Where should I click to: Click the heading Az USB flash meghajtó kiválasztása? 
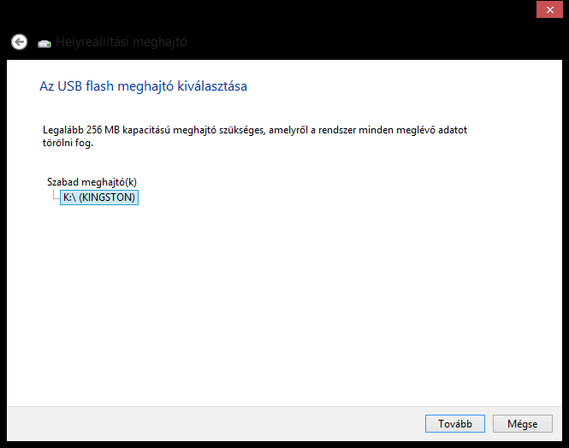click(x=144, y=86)
